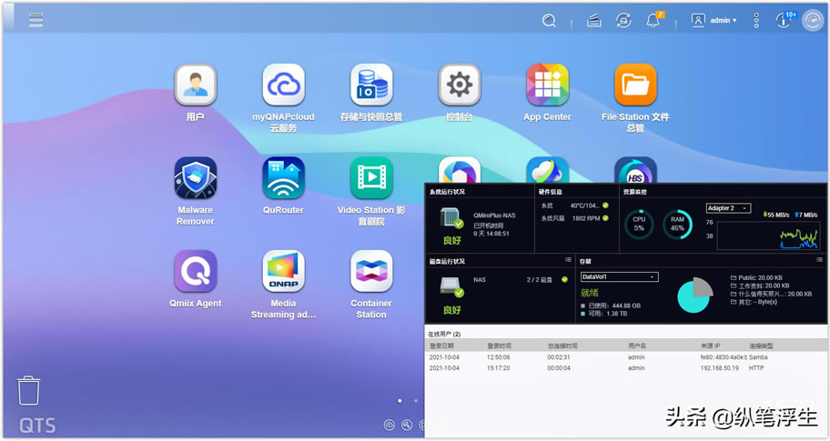830x441 pixels.
Task: Open the HBS backup app icon
Action: click(x=635, y=170)
